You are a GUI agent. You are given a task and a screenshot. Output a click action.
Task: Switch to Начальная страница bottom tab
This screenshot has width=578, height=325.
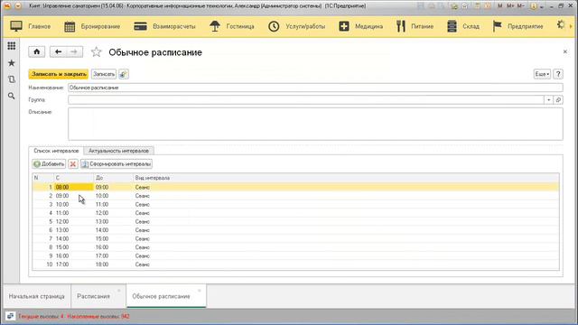[x=36, y=296]
